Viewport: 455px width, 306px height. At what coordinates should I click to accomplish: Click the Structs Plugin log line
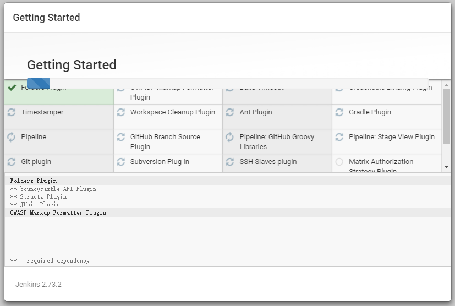[x=39, y=197]
